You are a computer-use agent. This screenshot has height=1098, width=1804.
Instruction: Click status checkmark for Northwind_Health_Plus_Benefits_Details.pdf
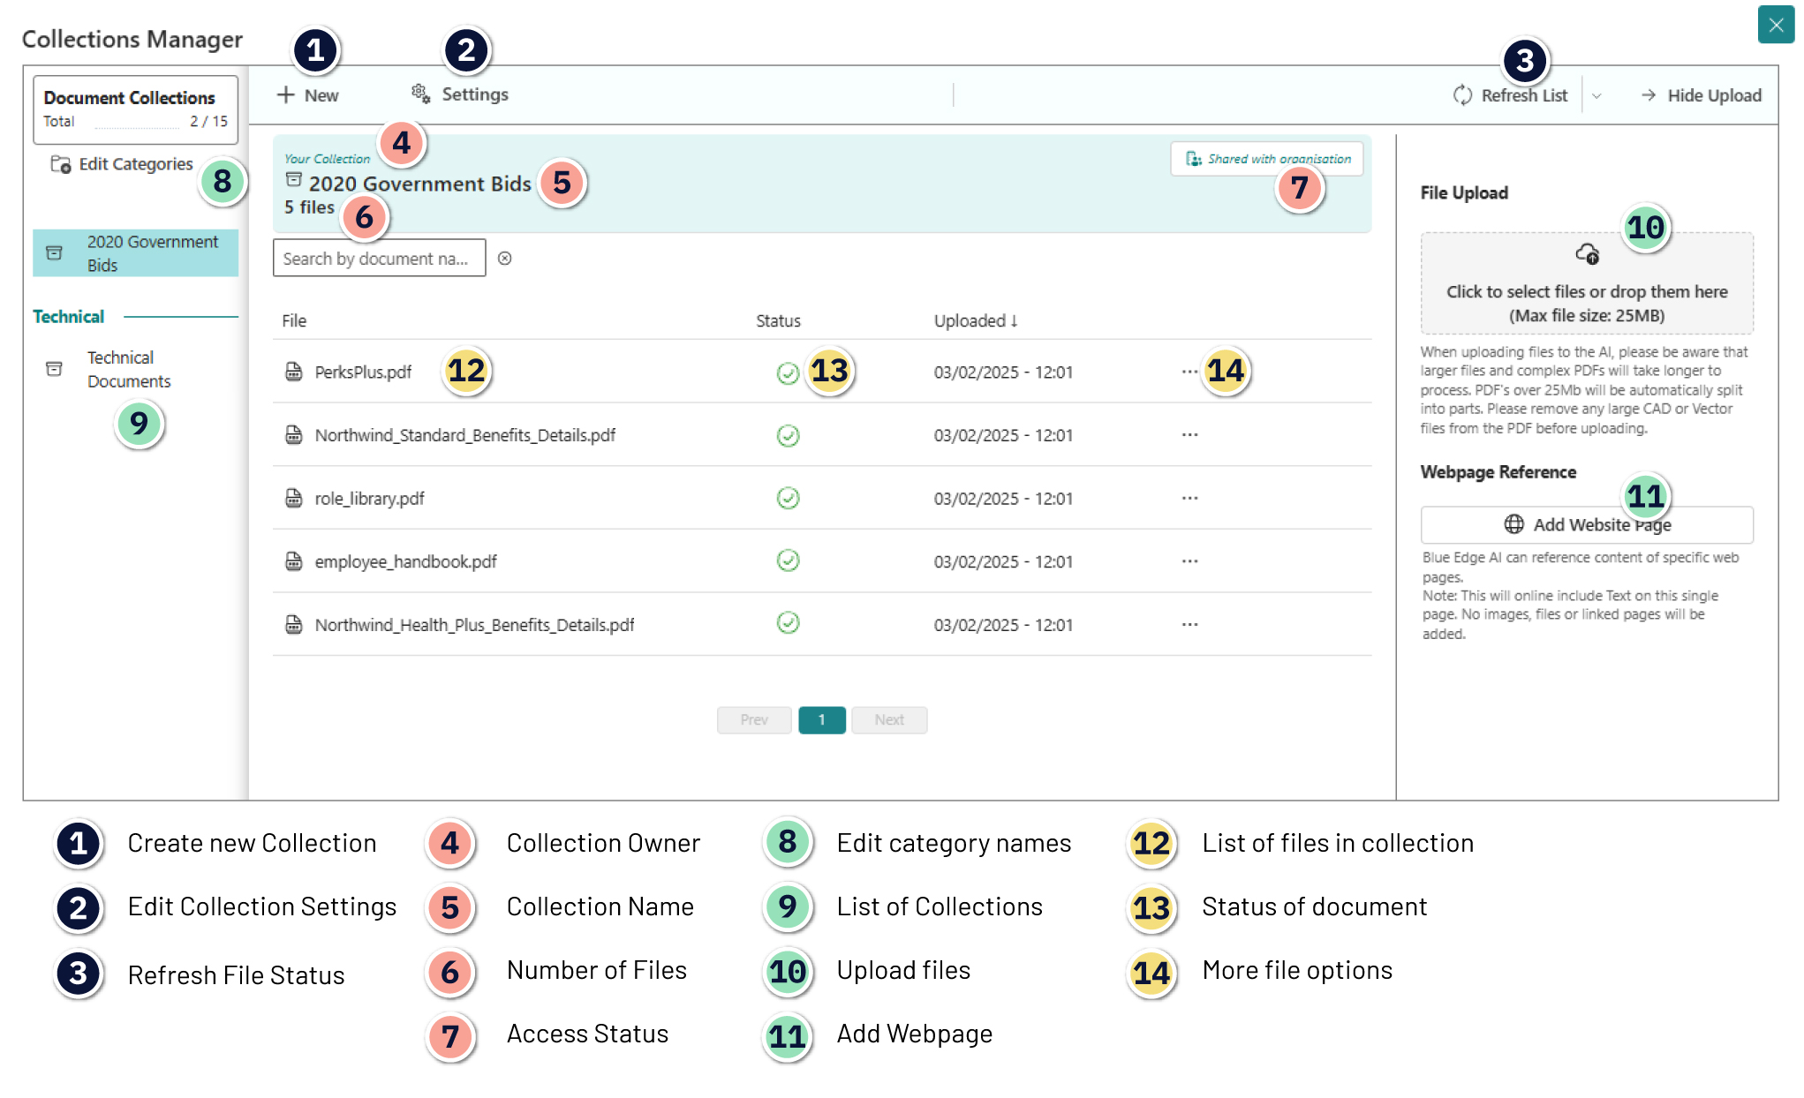pos(789,623)
